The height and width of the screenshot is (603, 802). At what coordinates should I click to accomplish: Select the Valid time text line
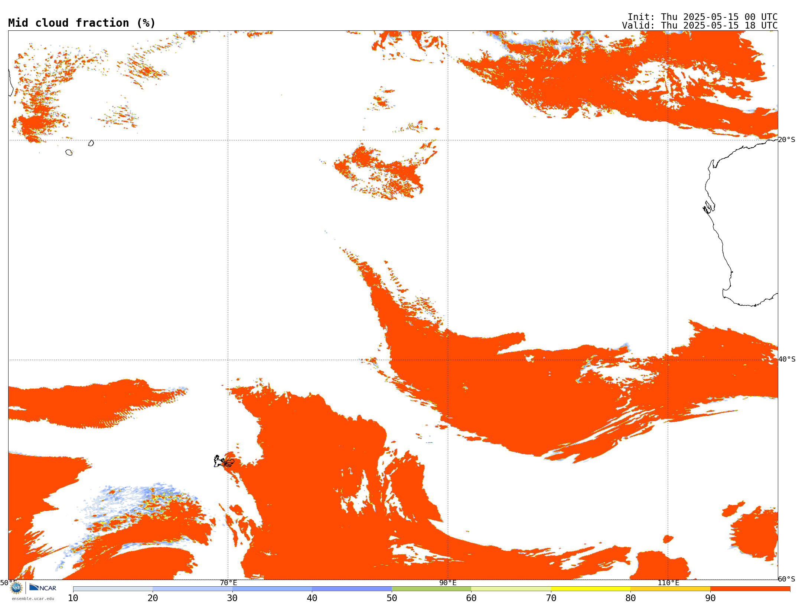pyautogui.click(x=700, y=26)
